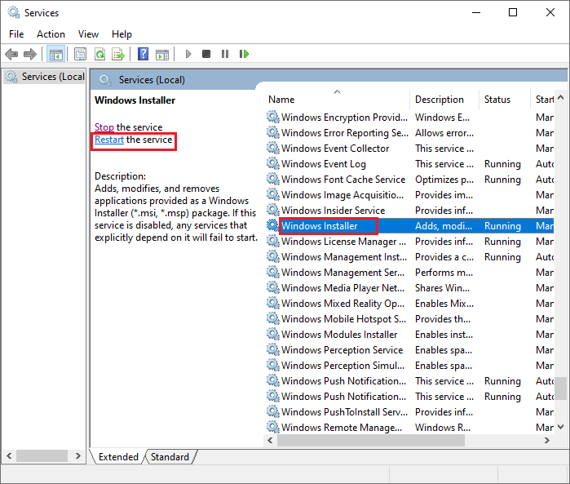
Task: Select the Windows Installer service row
Action: tap(409, 225)
